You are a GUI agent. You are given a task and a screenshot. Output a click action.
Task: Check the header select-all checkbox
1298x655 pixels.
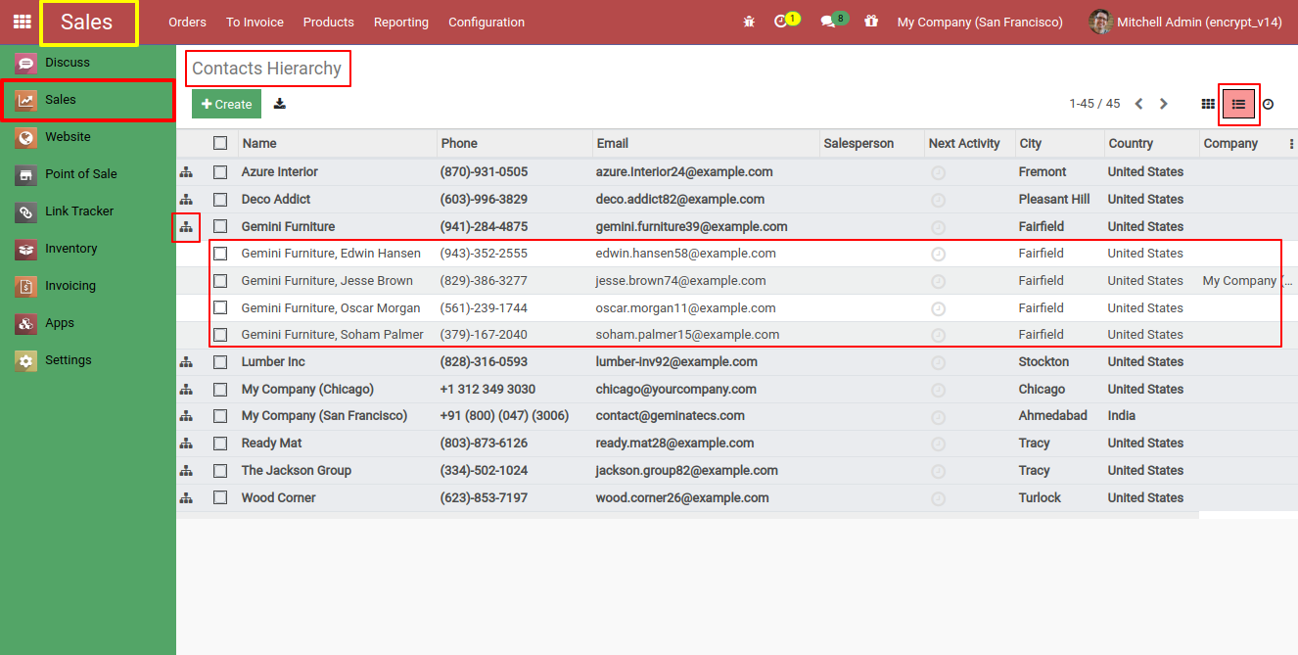coord(220,142)
